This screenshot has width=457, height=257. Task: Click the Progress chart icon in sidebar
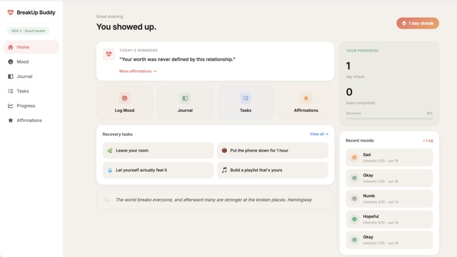click(x=11, y=106)
